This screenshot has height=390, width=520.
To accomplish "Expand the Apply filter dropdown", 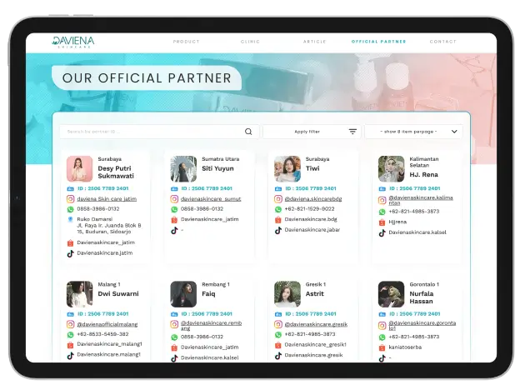I will coord(310,132).
